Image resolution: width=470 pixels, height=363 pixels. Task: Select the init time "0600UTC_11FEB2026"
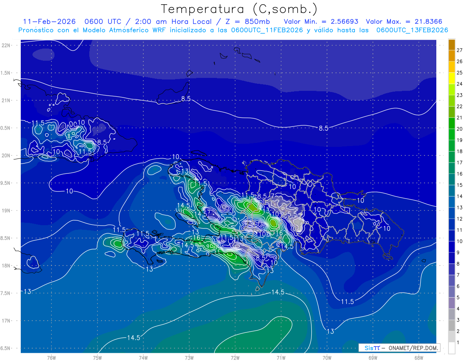[x=267, y=30]
